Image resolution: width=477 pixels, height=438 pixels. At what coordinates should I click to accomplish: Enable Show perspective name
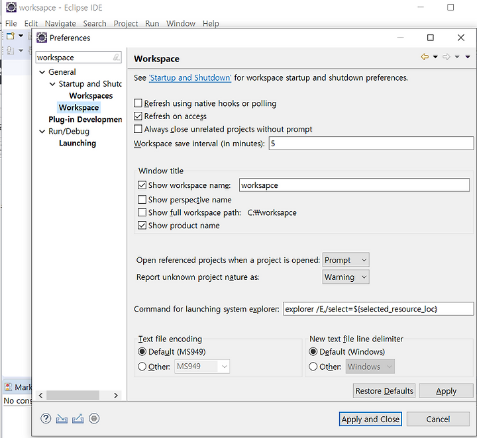(x=142, y=200)
